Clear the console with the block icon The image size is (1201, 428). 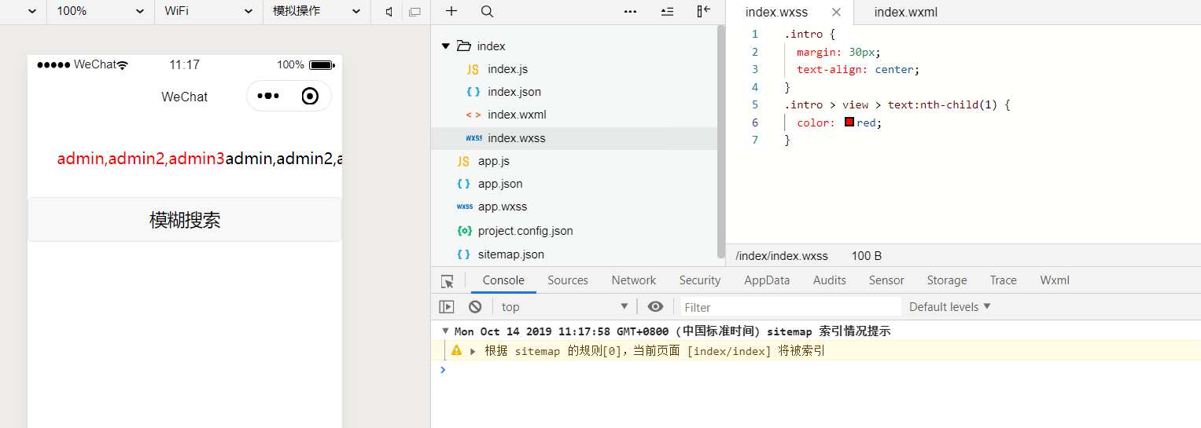(475, 307)
